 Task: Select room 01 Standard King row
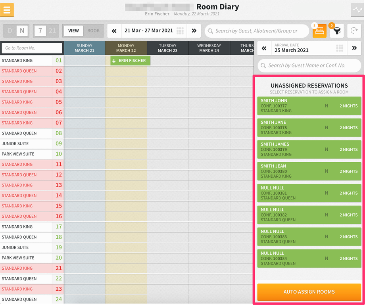click(32, 61)
